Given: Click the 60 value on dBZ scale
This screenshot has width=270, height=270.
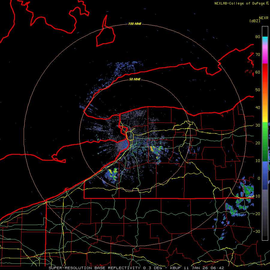Looking at the screenshot, I should [258, 72].
